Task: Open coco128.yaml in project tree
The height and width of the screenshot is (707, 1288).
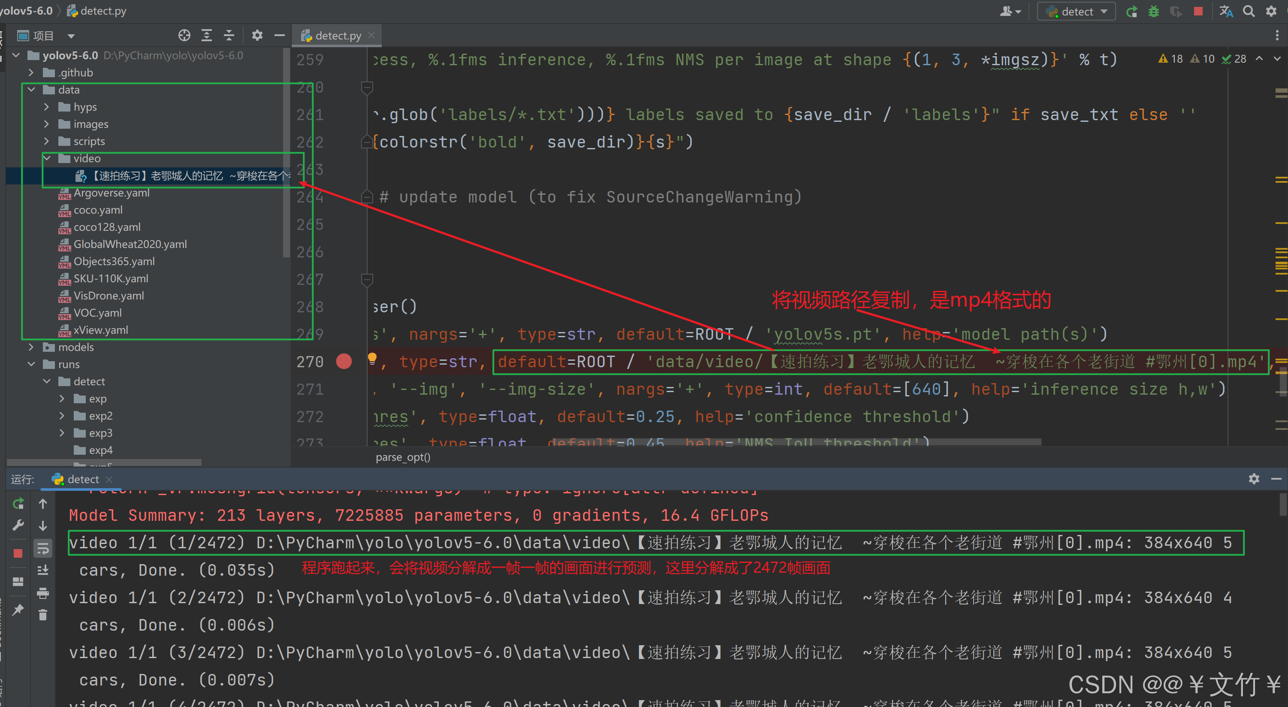Action: (x=106, y=227)
